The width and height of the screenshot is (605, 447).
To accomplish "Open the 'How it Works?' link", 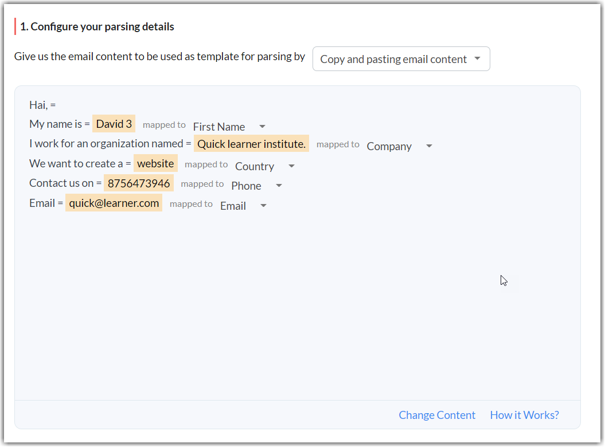I will point(524,415).
